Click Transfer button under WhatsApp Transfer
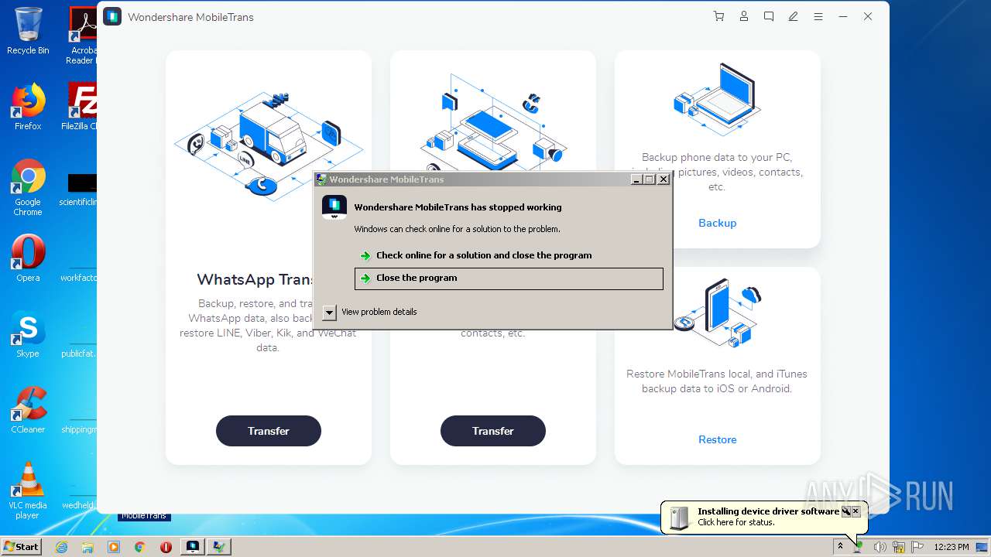 268,431
